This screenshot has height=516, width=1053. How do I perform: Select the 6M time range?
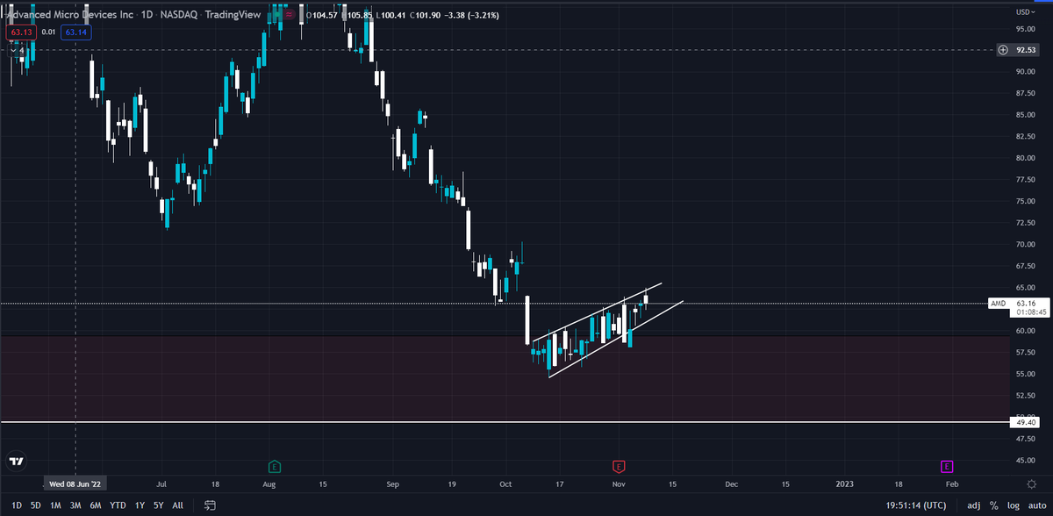pos(96,505)
